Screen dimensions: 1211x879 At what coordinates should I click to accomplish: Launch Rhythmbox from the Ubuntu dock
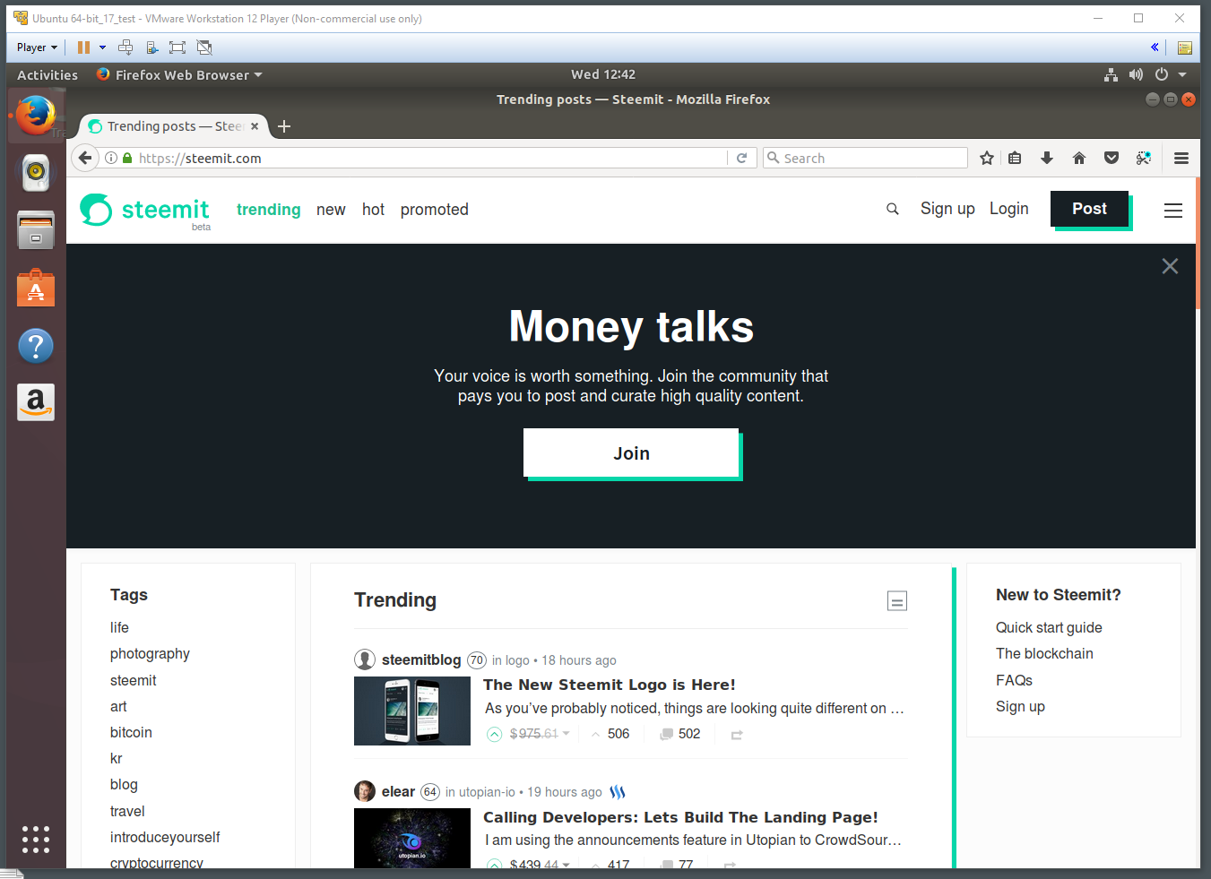coord(36,172)
